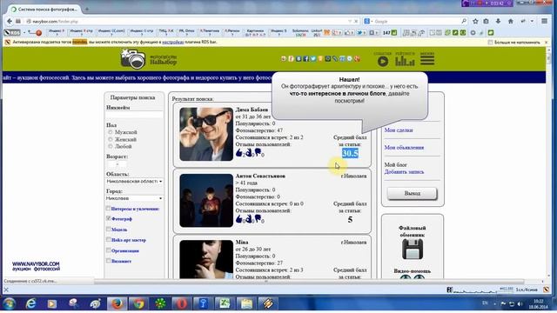The width and height of the screenshot is (557, 313).
Task: Click the Возраст age input field
Action: (x=117, y=164)
